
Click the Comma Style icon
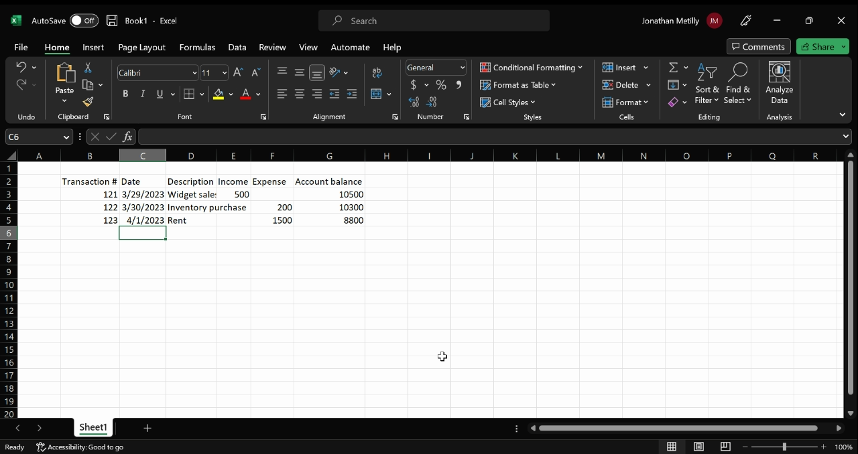click(x=458, y=85)
